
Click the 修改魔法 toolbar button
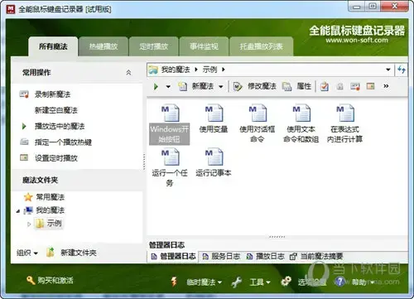pyautogui.click(x=254, y=86)
